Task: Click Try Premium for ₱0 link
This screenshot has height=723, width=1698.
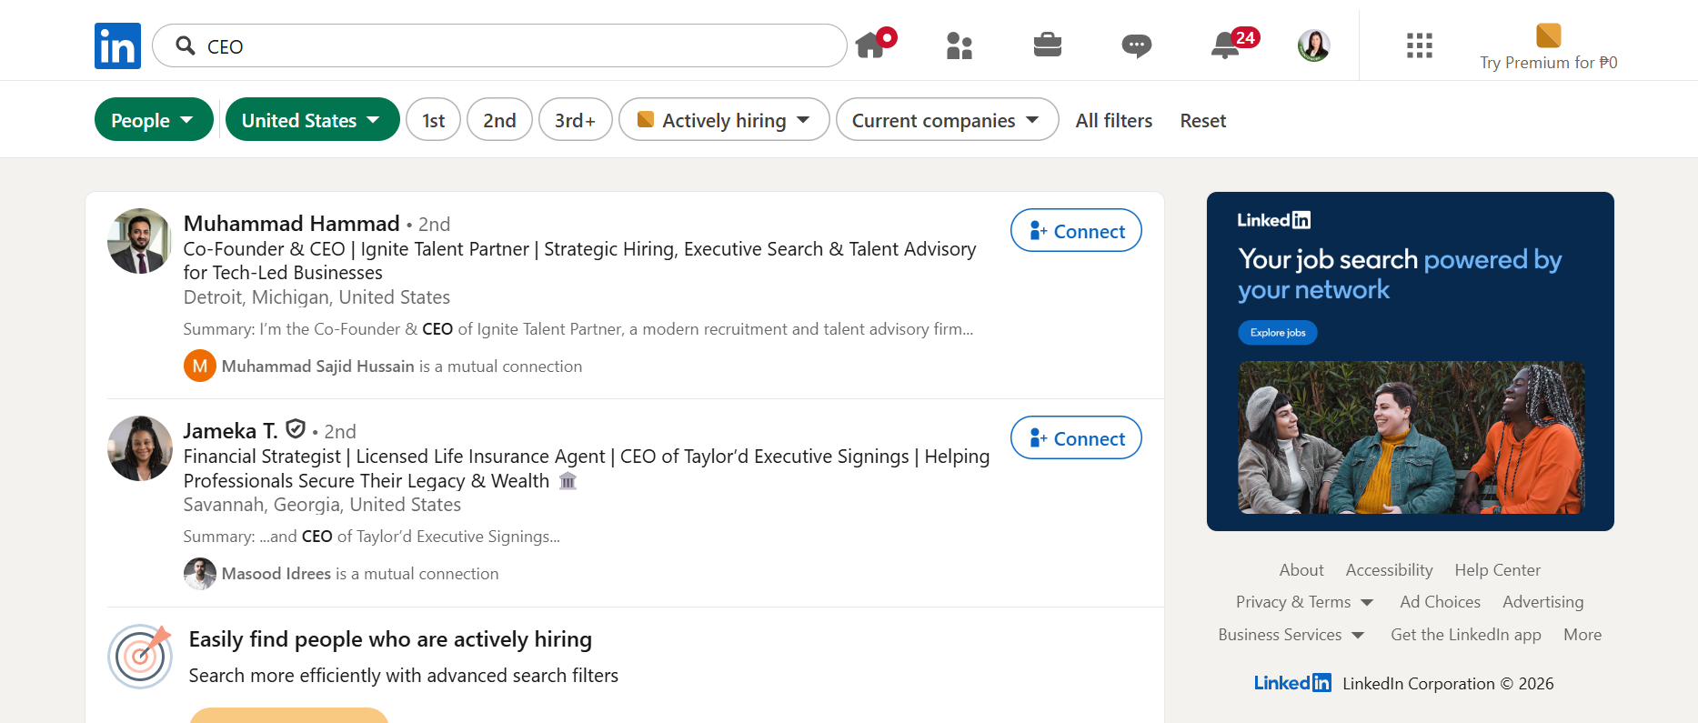Action: tap(1548, 63)
